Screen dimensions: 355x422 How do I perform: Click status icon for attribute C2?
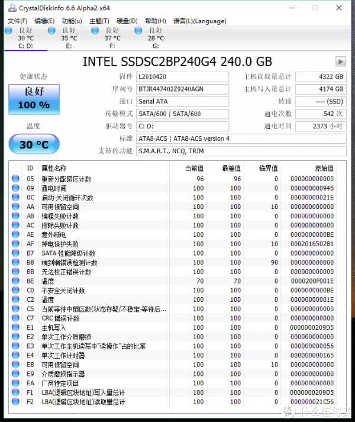click(15, 299)
